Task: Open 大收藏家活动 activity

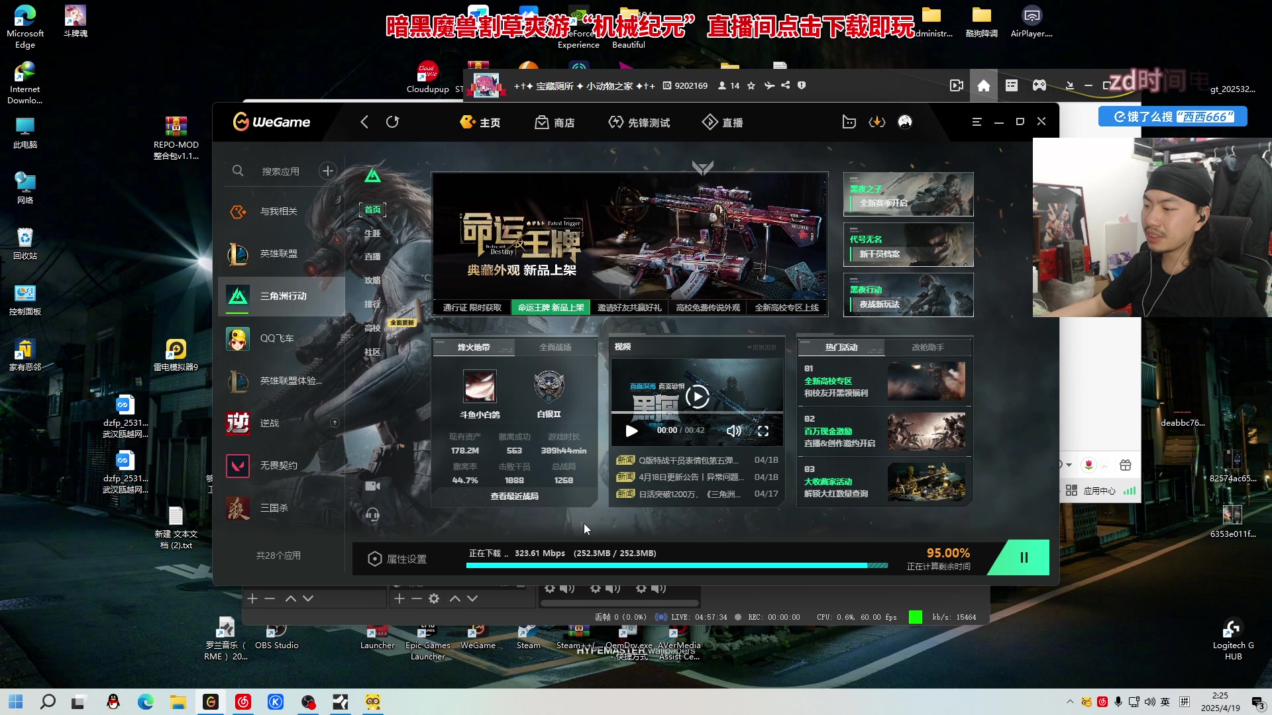Action: click(884, 482)
